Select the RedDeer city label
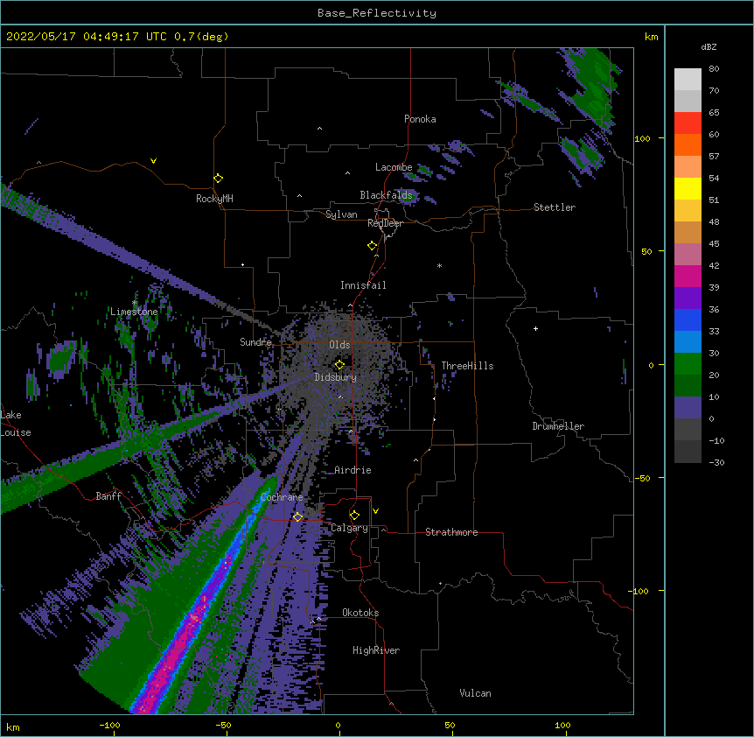 point(385,223)
